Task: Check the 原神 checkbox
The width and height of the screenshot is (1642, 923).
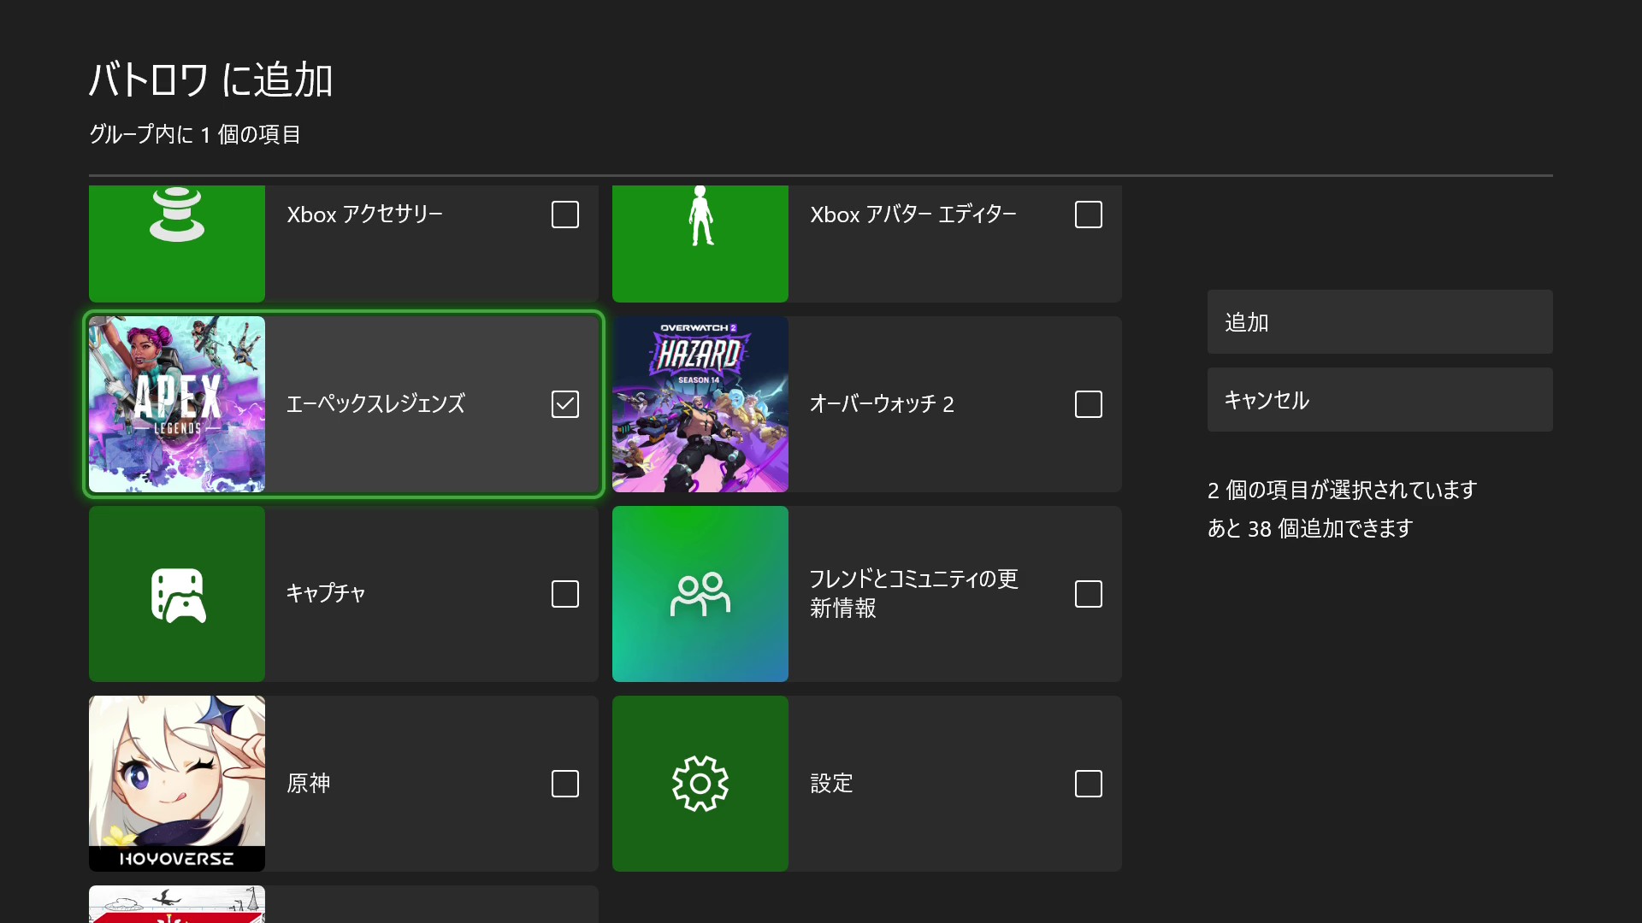Action: pos(565,784)
